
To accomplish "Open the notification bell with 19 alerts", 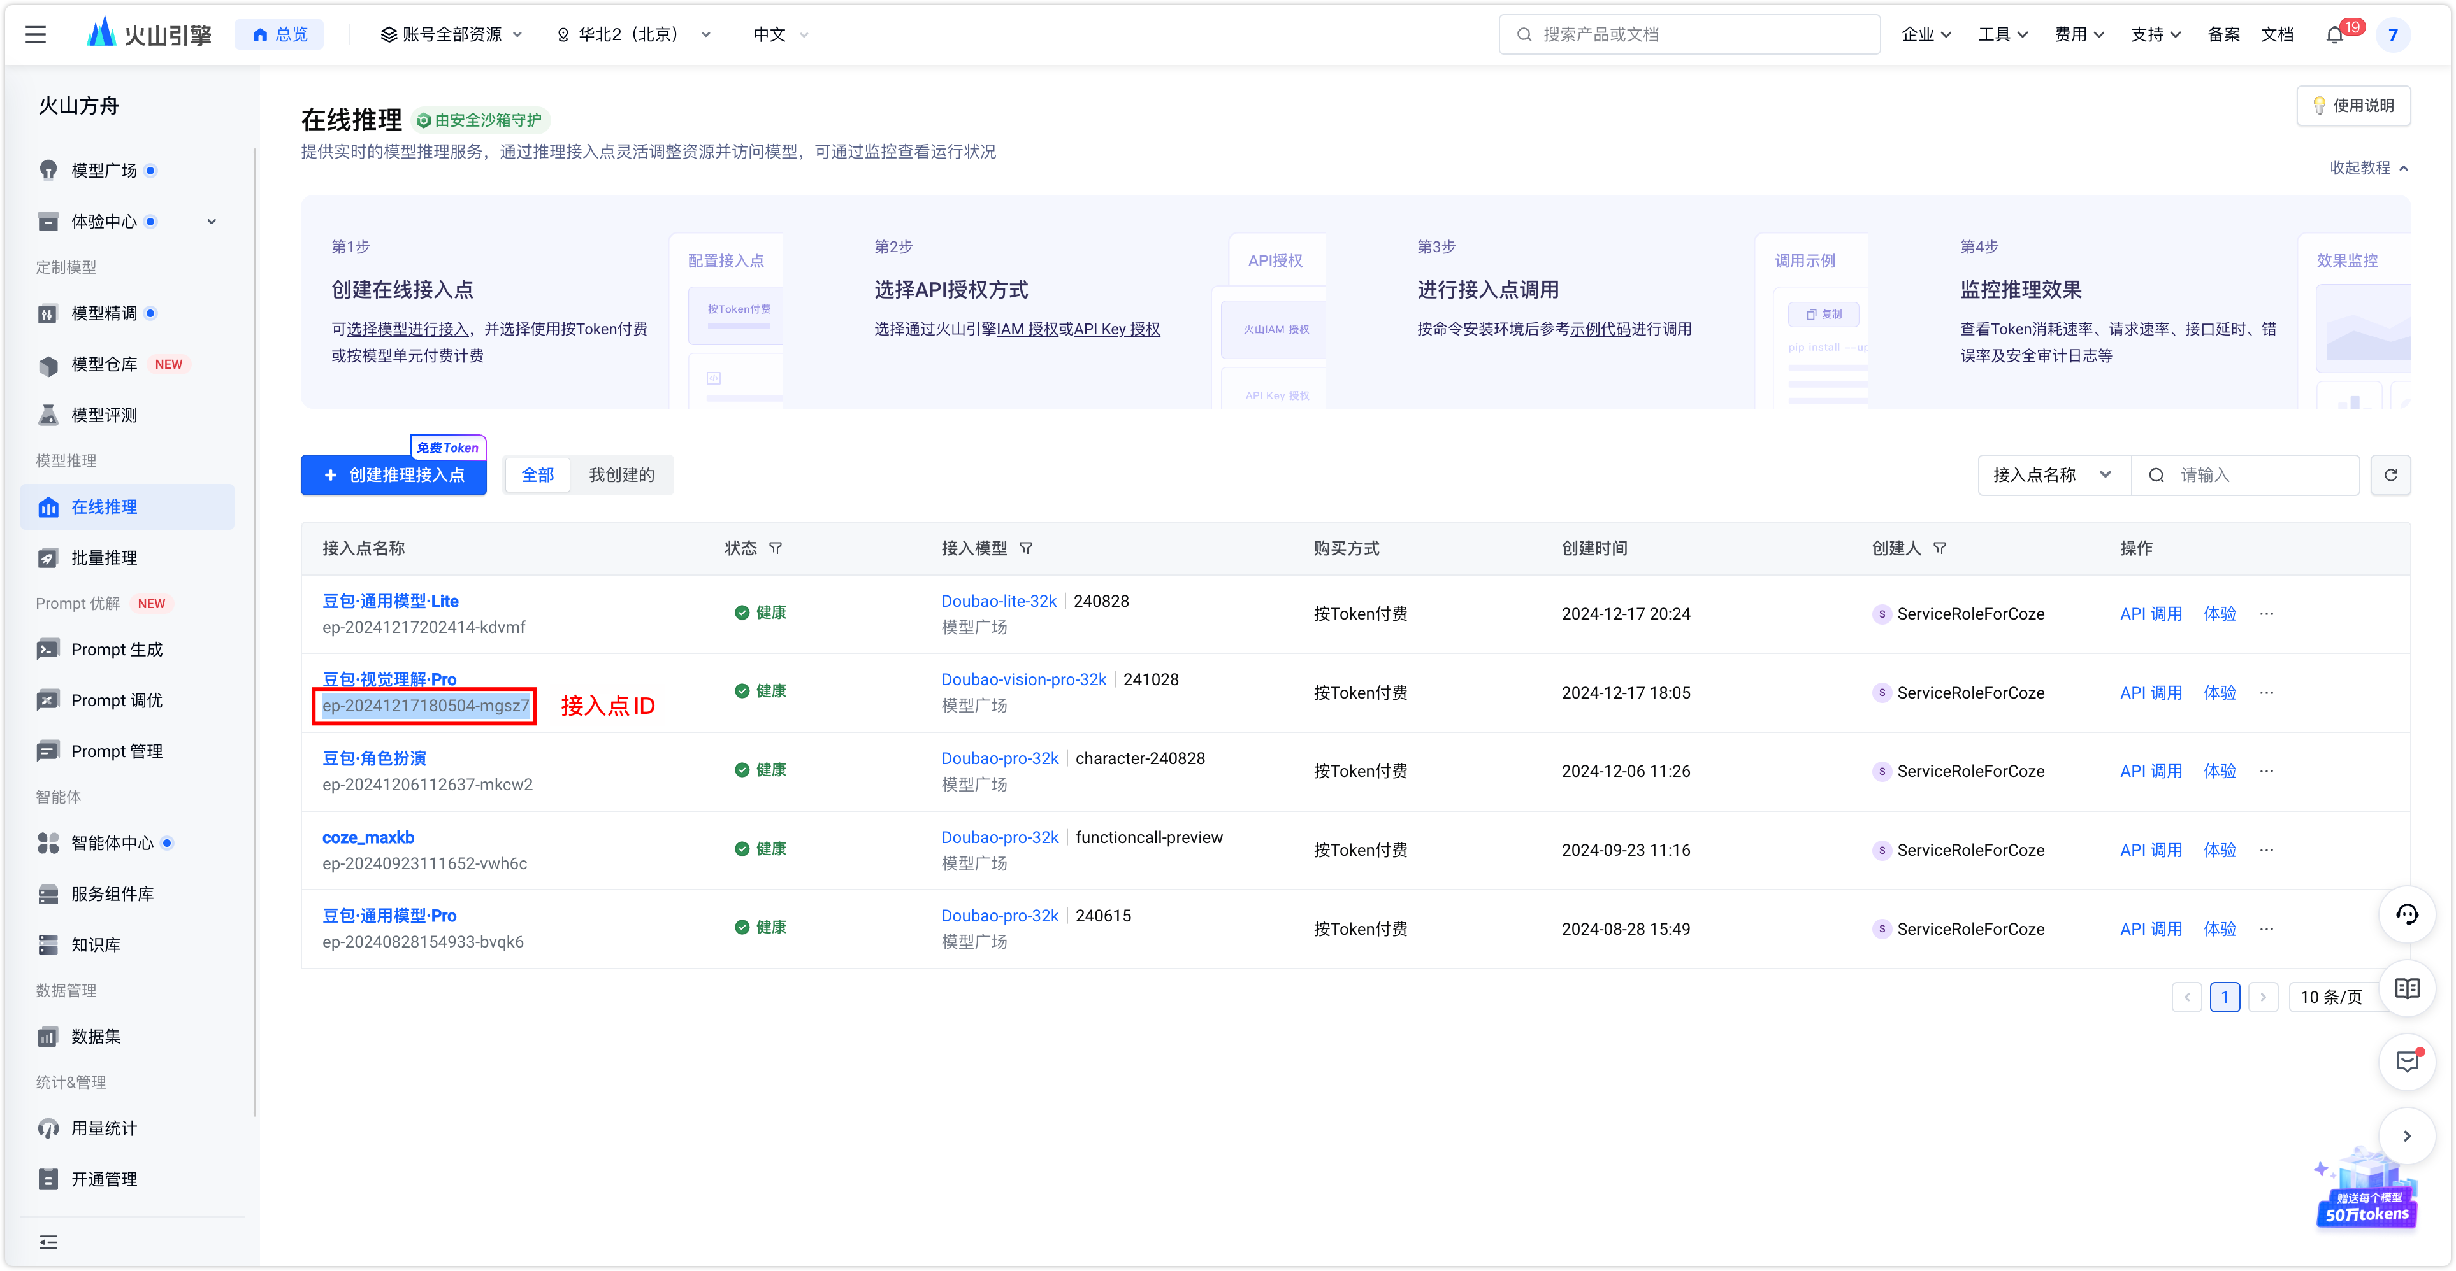I will pyautogui.click(x=2335, y=34).
